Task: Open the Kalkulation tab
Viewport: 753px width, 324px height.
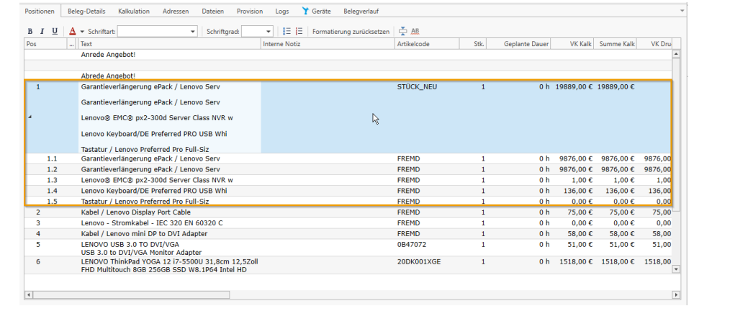Action: pos(134,12)
